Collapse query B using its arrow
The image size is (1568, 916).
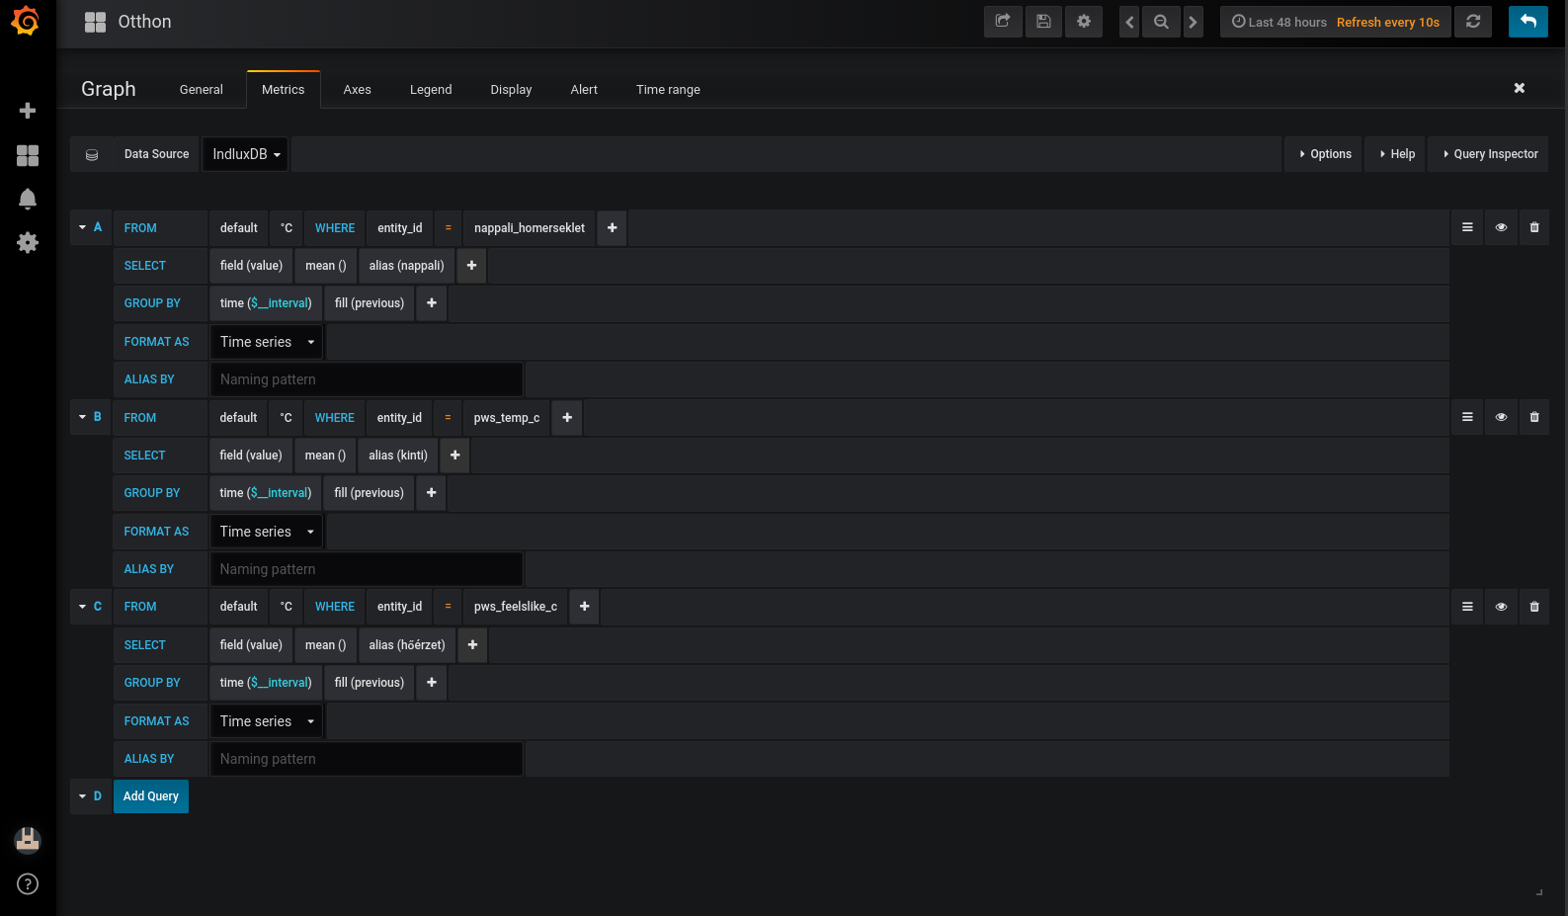tap(82, 417)
